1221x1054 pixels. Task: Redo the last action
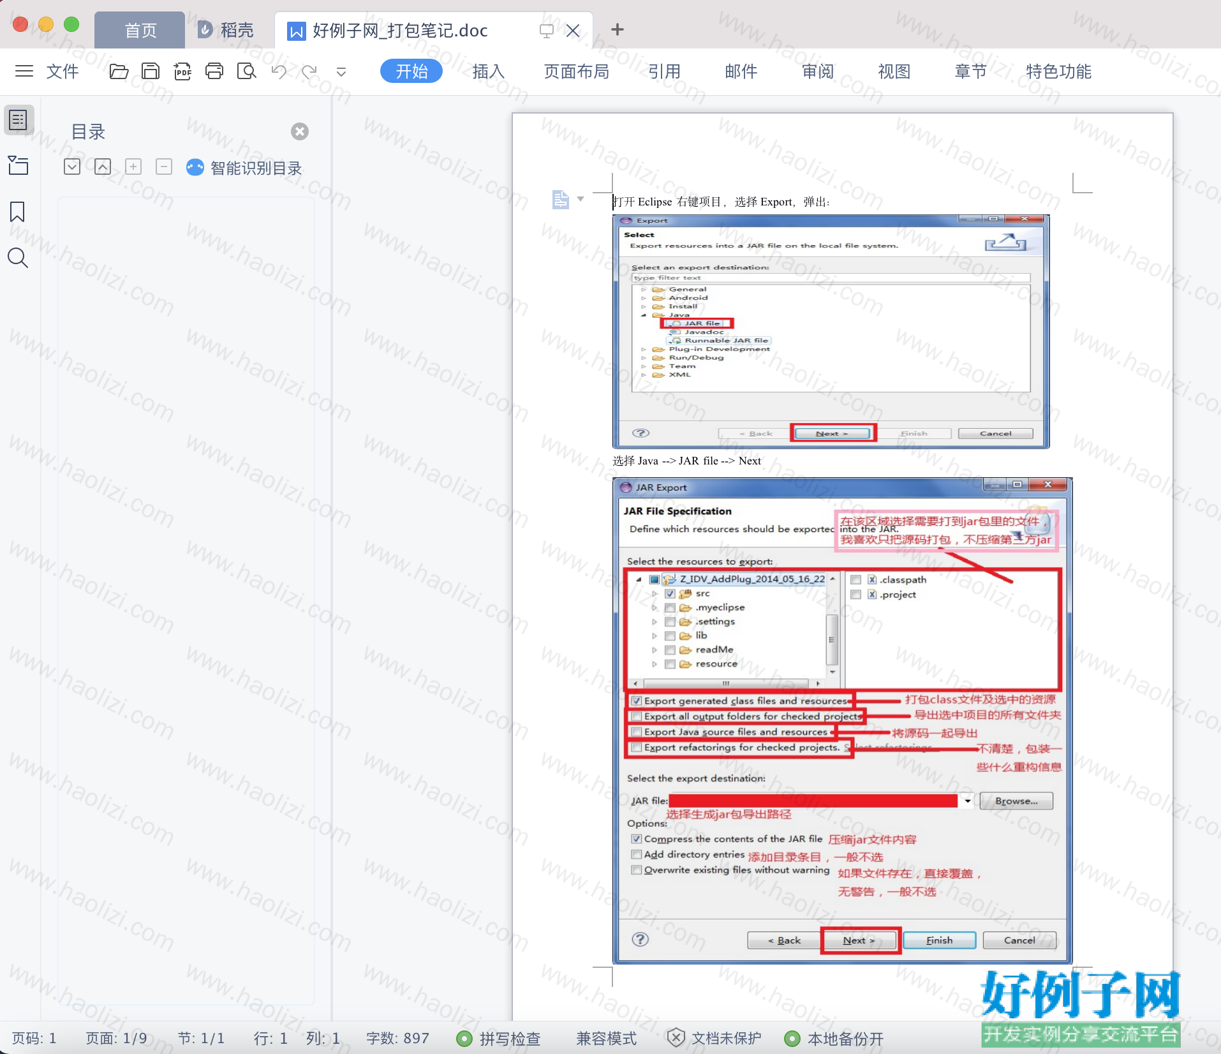(310, 71)
